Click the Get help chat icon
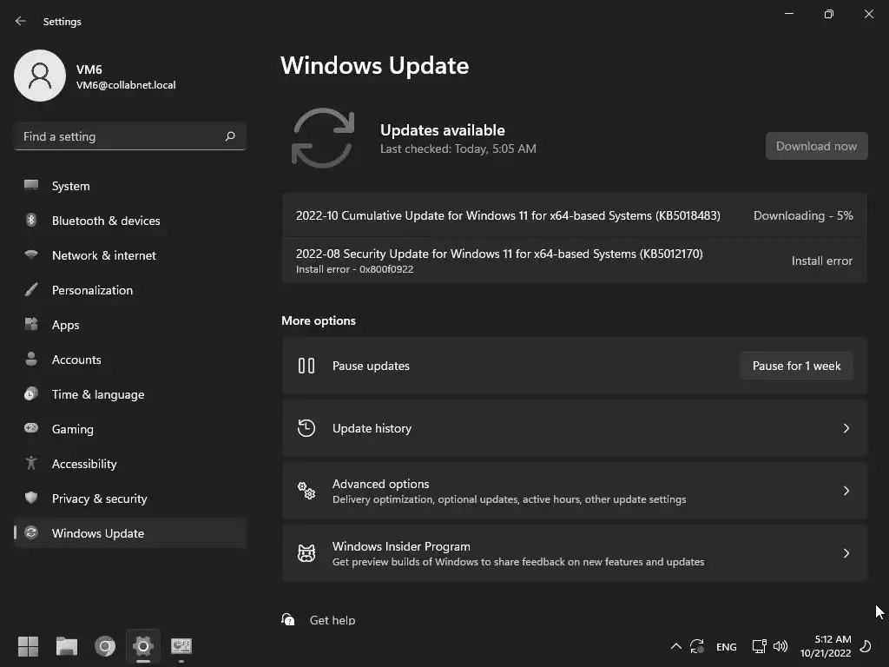 point(288,619)
